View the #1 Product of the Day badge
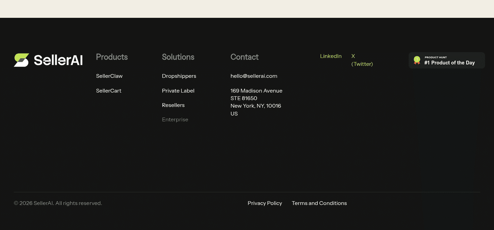 pyautogui.click(x=447, y=60)
